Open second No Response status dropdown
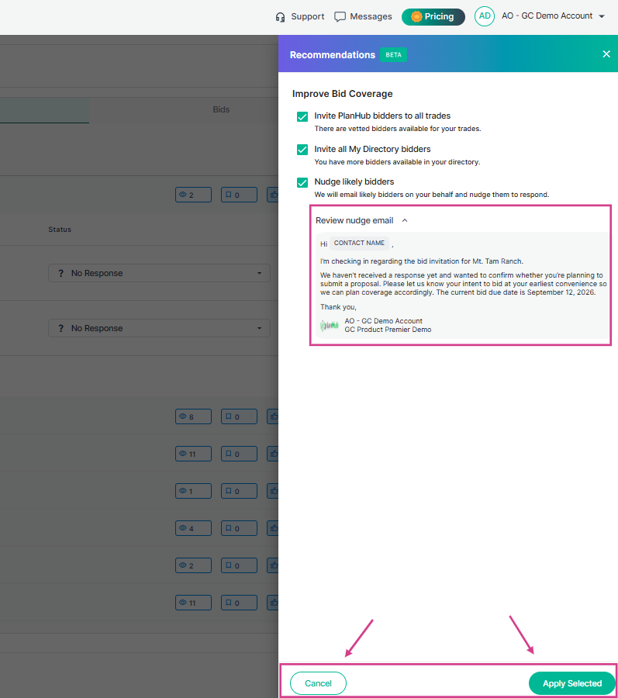This screenshot has height=698, width=618. click(159, 328)
